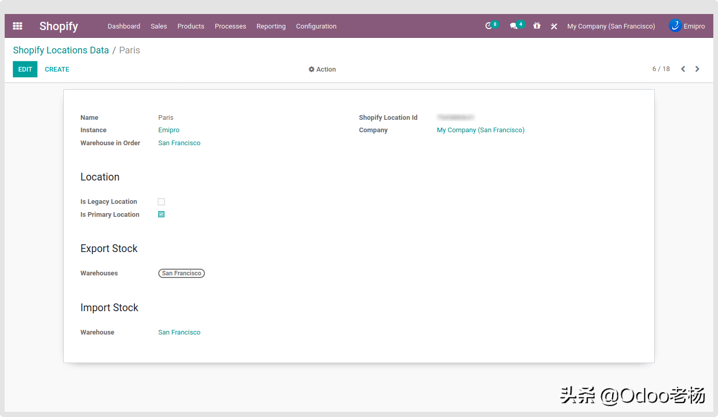Click the gift icon in top bar
Viewport: 718px width, 417px height.
point(537,26)
